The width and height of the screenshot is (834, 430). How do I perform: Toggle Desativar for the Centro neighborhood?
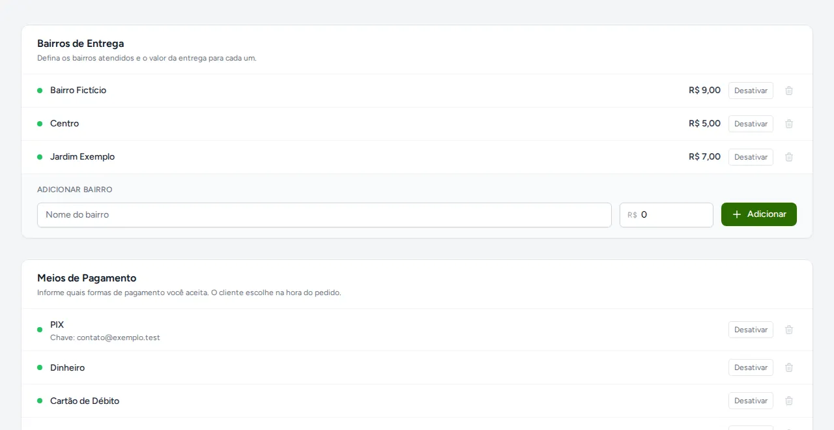coord(751,124)
